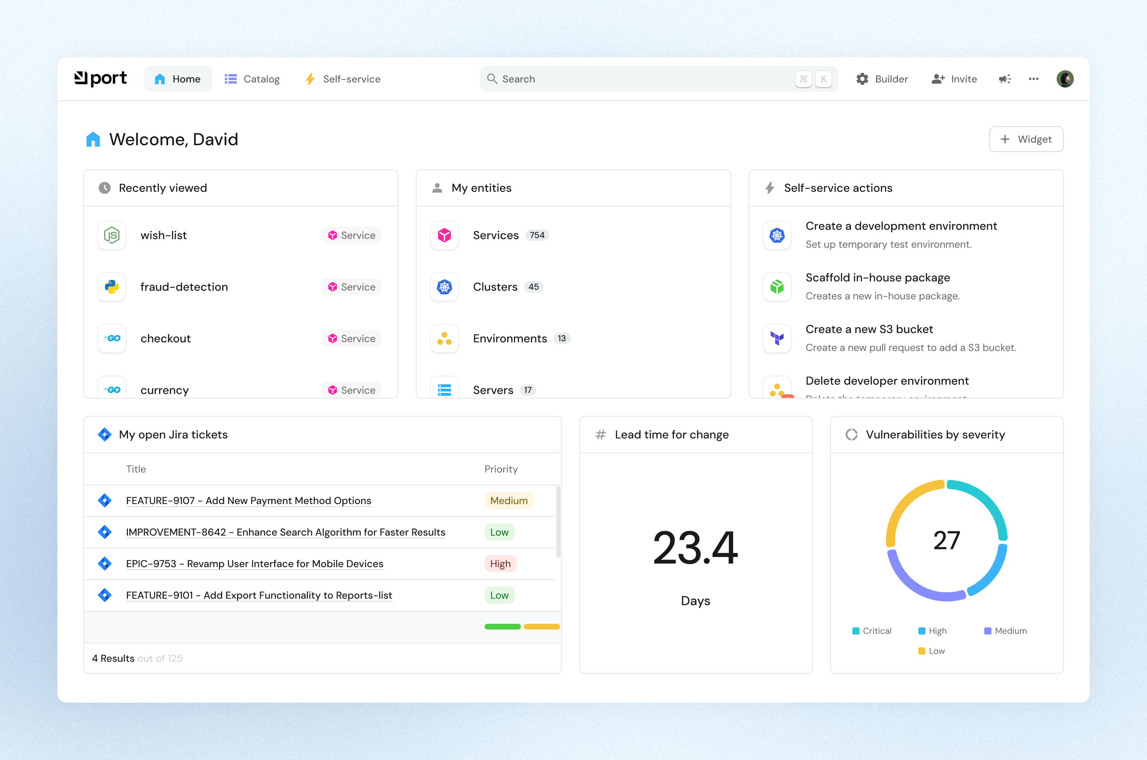The height and width of the screenshot is (760, 1147).
Task: Focus the Search input field
Action: (658, 79)
